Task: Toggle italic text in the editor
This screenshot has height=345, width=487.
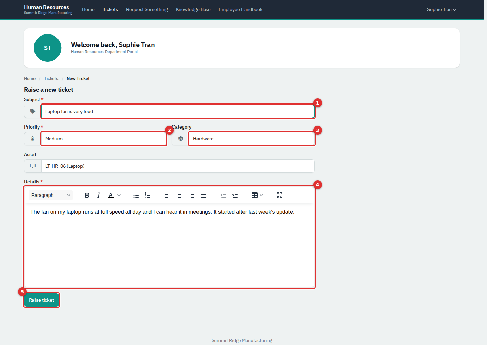Action: [x=99, y=195]
